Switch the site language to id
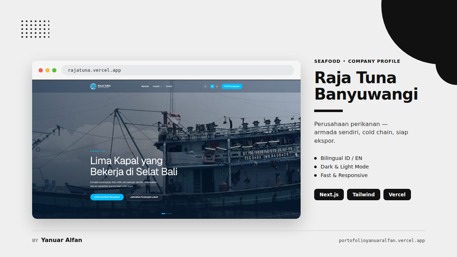This screenshot has width=457, height=257. [x=212, y=86]
